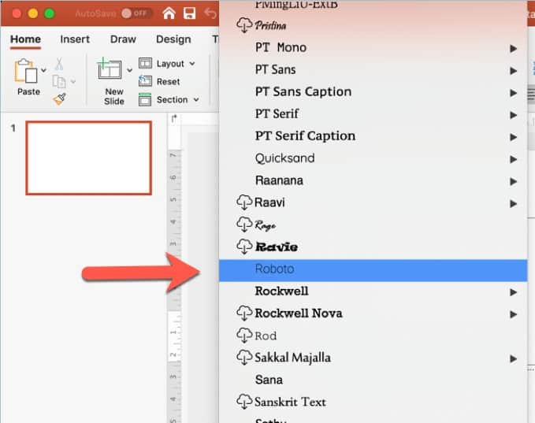Click the Layout icon
The height and width of the screenshot is (423, 535).
coord(145,64)
